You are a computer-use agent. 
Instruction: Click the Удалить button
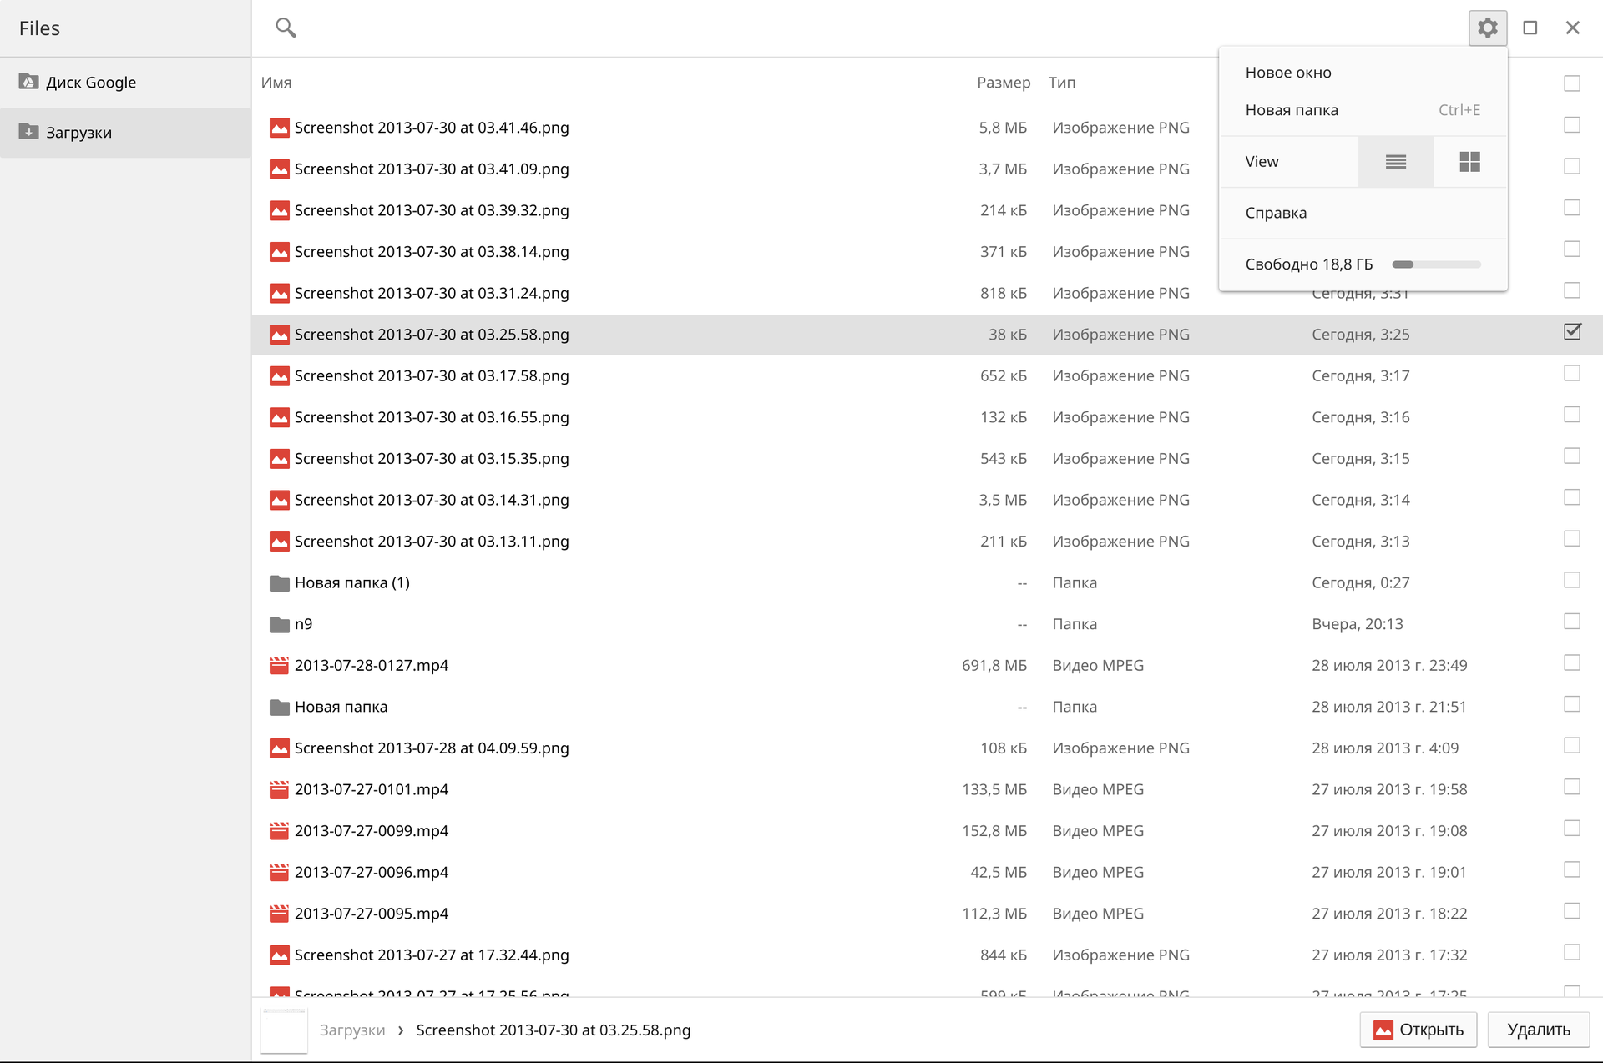point(1538,1030)
